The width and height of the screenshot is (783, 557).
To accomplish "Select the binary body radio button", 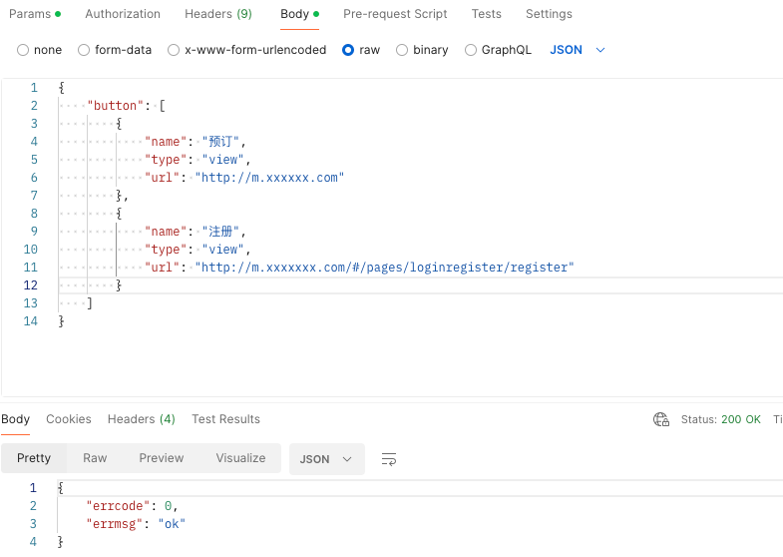I will (x=402, y=50).
